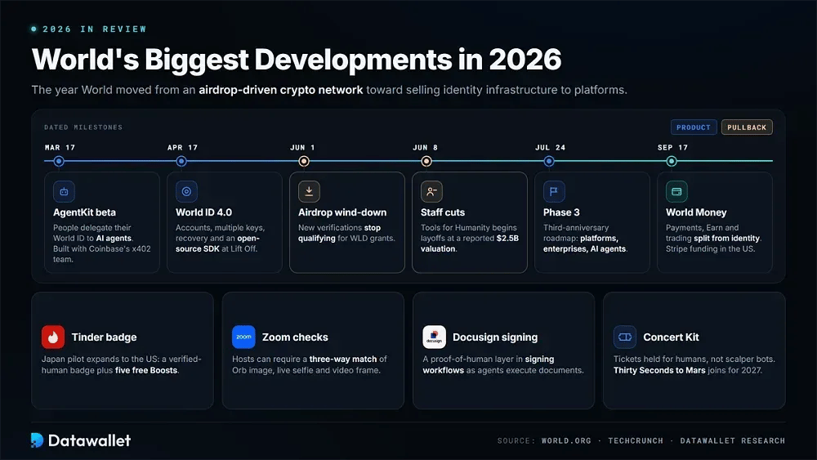Click 'Built with Coinbase's x402 team' text
The height and width of the screenshot is (460, 817).
101,254
